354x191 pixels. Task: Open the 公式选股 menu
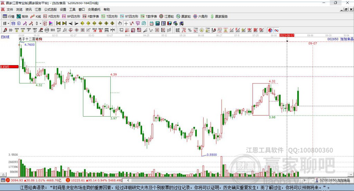point(50,9)
